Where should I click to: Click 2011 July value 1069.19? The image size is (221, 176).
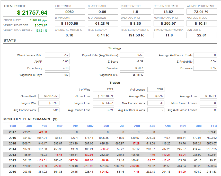pyautogui.click(x=119, y=166)
